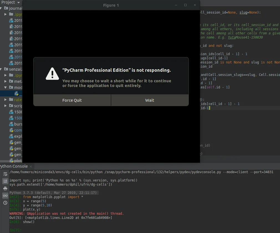Collapse the journal folder in project tree

pos(1,8)
